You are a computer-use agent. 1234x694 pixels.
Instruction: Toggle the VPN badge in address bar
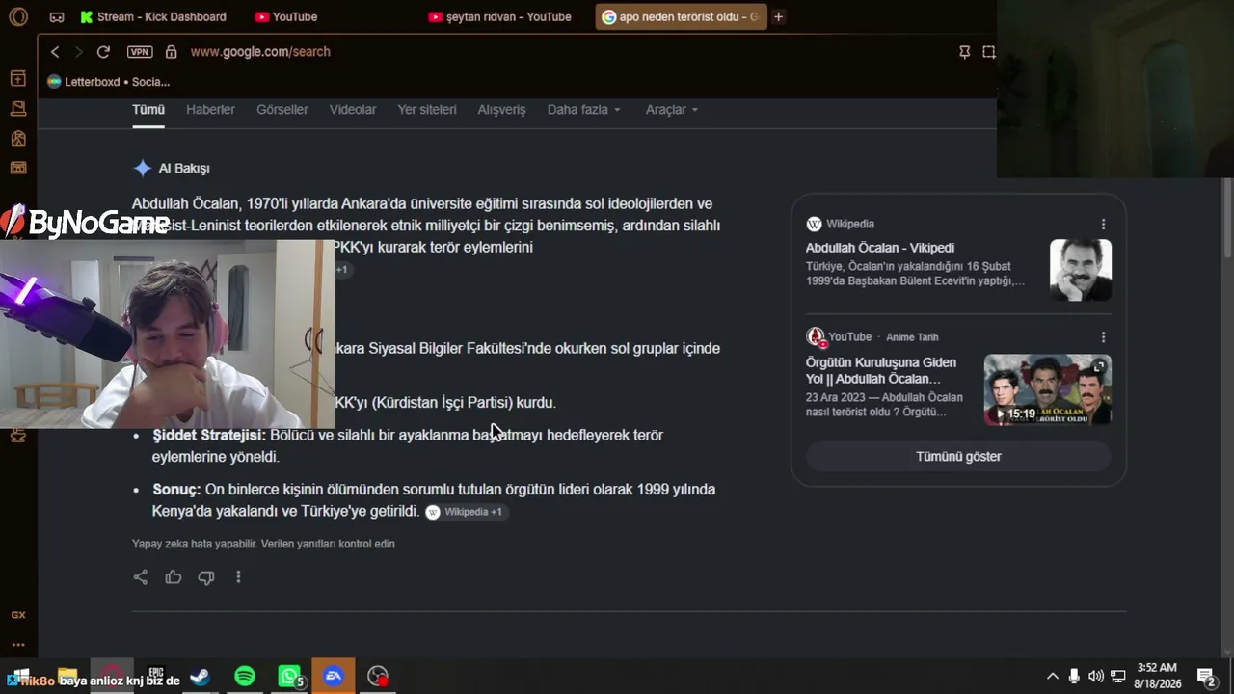(x=140, y=52)
